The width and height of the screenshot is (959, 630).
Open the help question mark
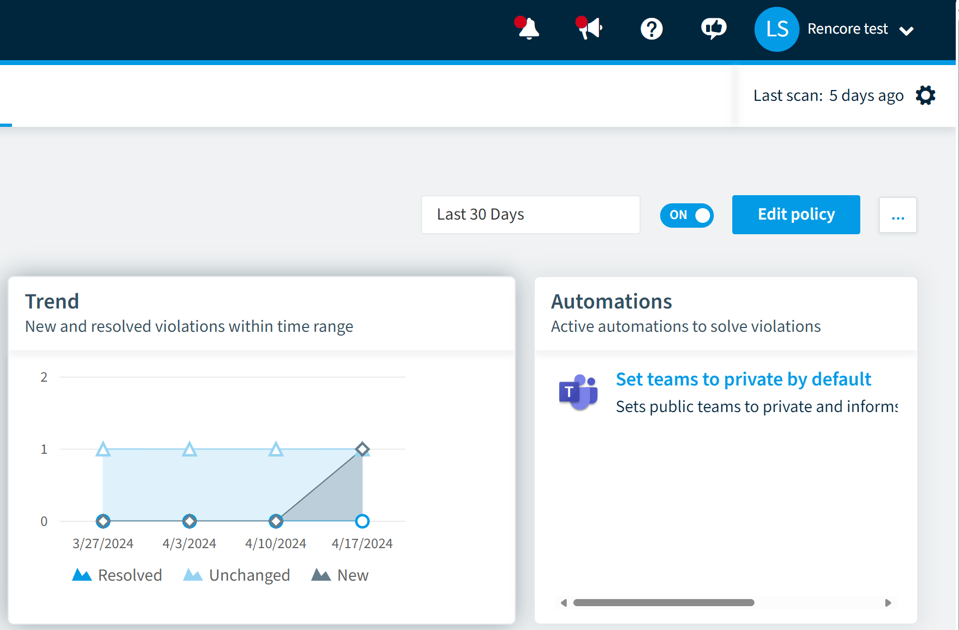tap(651, 29)
